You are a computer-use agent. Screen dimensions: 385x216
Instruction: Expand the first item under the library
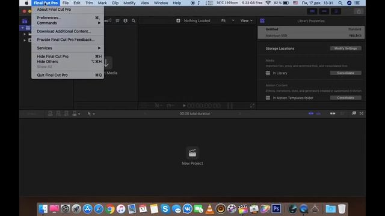pyautogui.click(x=25, y=34)
